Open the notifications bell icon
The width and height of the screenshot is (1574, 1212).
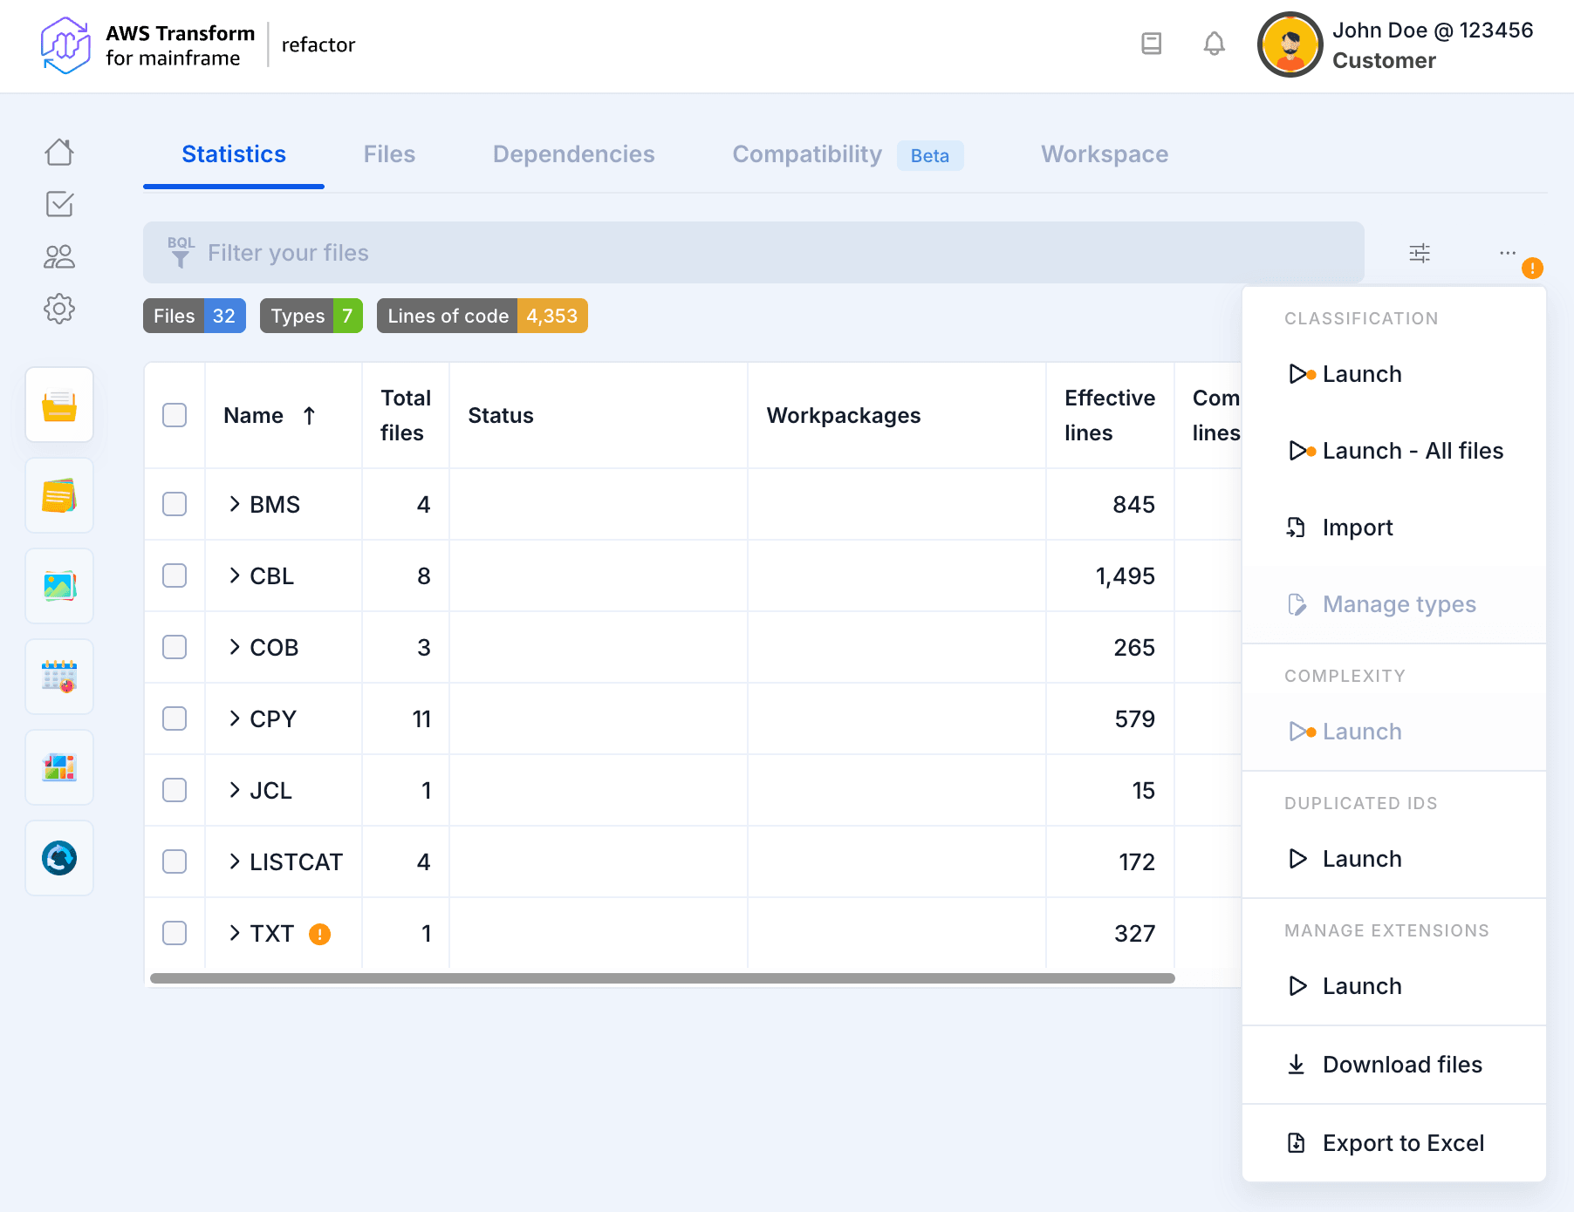pyautogui.click(x=1214, y=44)
